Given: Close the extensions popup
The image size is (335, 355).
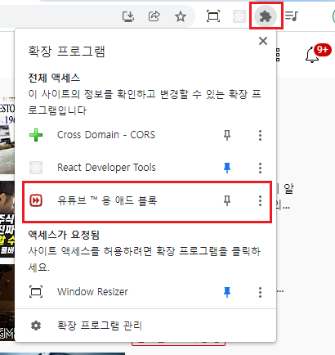Looking at the screenshot, I should tap(263, 41).
